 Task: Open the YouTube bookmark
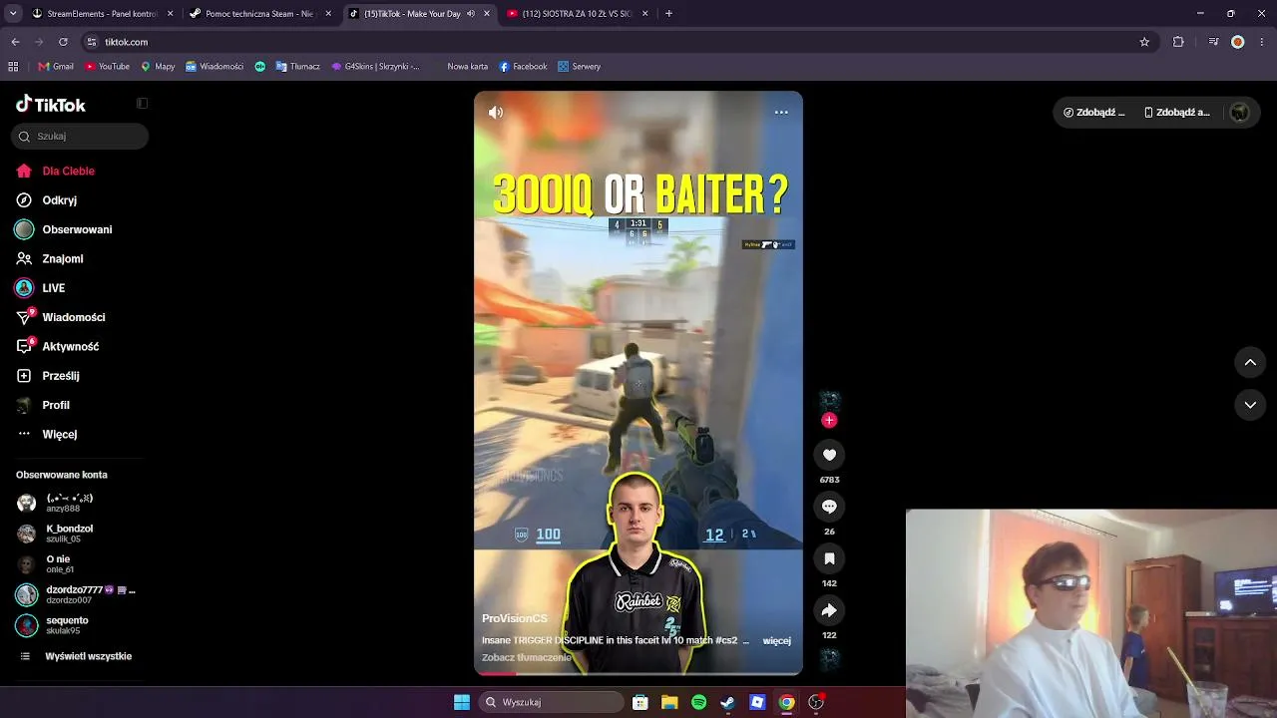(x=108, y=67)
